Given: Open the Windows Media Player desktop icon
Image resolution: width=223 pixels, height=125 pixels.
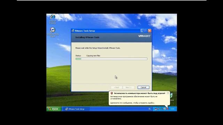Looking at the screenshot, I should [x=53, y=30].
